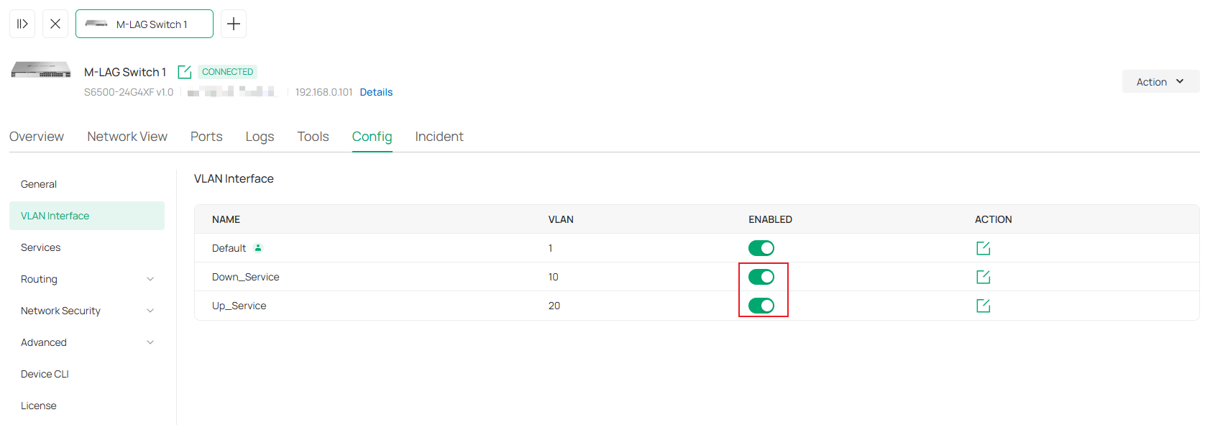Select Device CLI in the left sidebar

point(45,373)
